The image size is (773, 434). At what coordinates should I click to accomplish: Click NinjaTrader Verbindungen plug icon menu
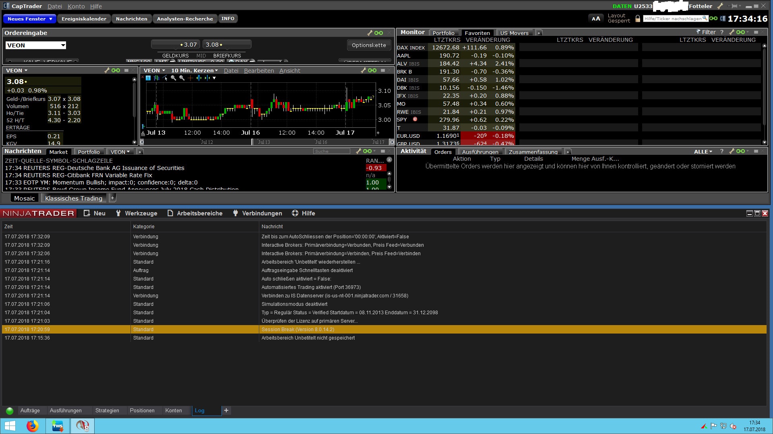(x=236, y=213)
